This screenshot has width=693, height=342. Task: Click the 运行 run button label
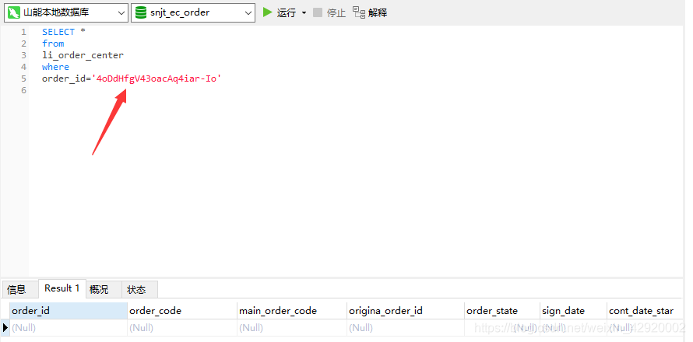click(x=286, y=12)
